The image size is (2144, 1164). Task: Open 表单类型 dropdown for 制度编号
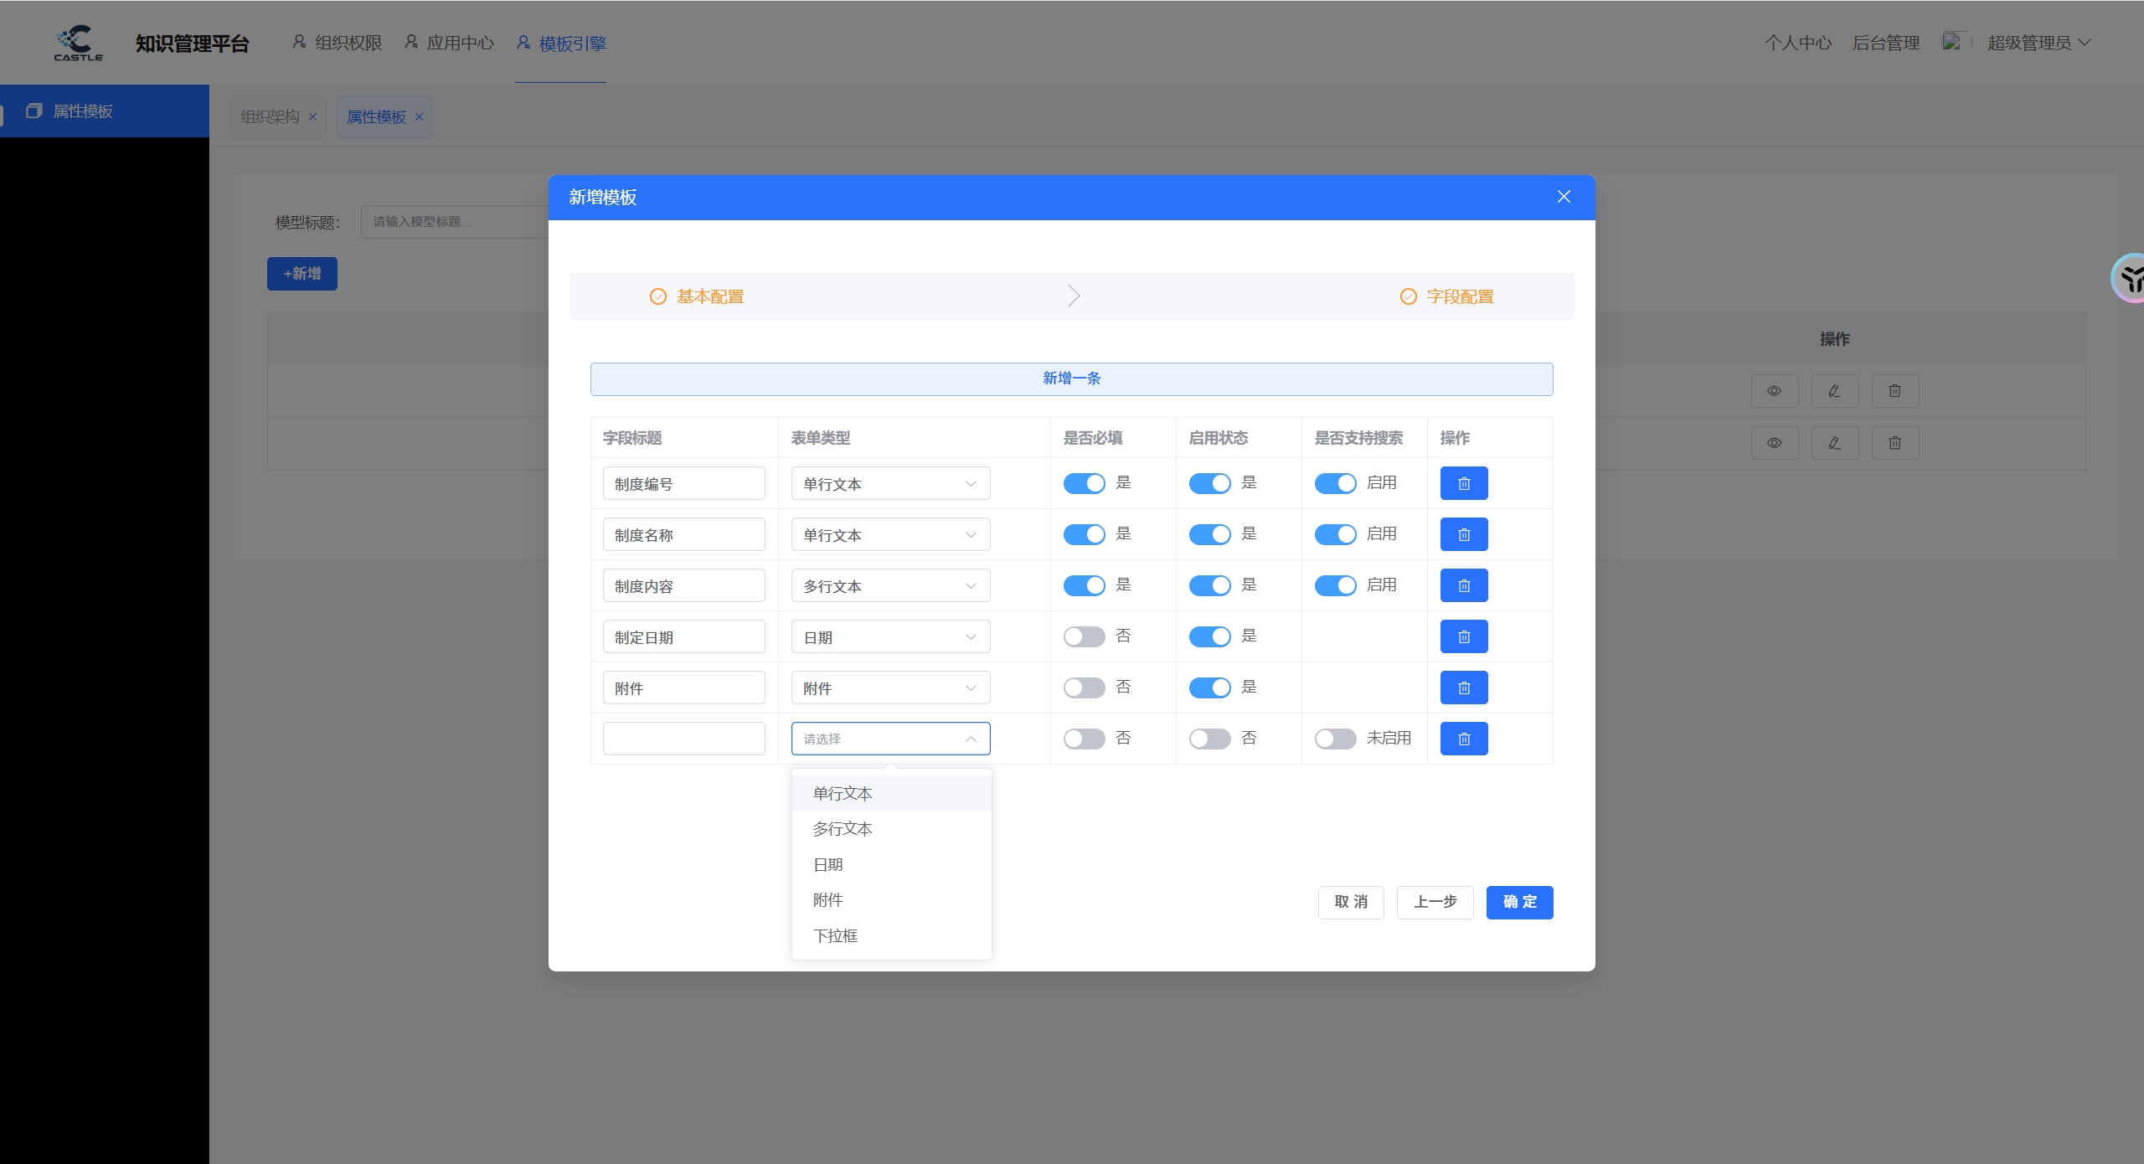(890, 484)
